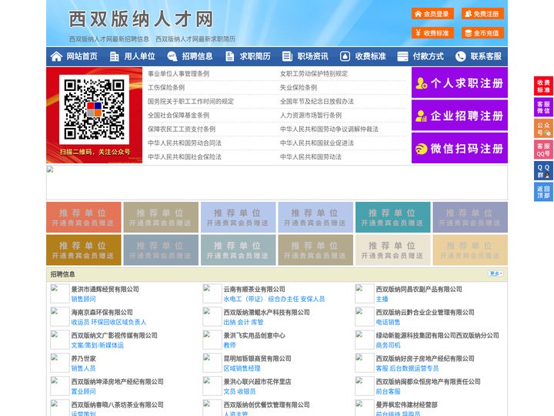Click the user icon on 个人求职注册
The height and width of the screenshot is (416, 554).
pos(421,83)
